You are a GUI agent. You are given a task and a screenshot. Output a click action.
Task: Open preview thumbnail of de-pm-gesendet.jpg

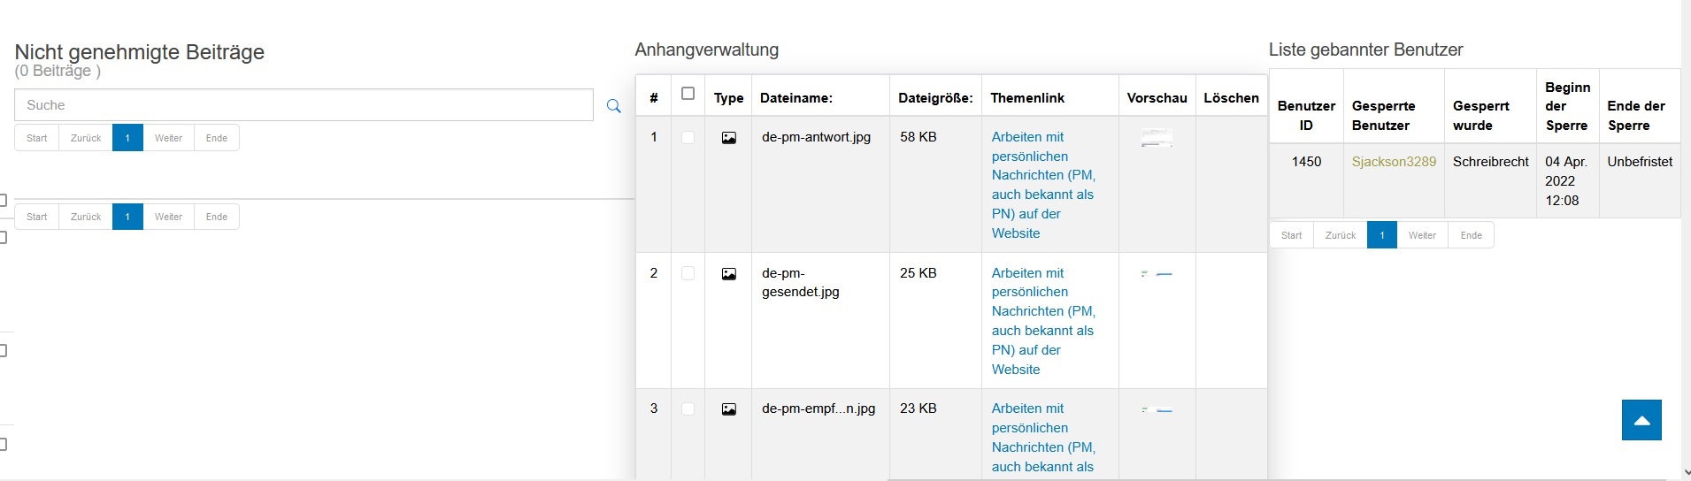1157,274
